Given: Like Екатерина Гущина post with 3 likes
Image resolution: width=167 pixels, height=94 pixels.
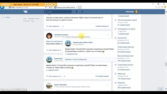Looking at the screenshot, I should 53,50.
